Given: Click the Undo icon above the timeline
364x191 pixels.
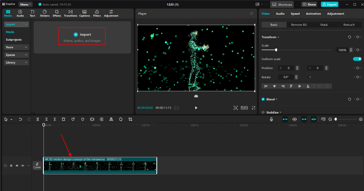Looking at the screenshot, I should tap(20, 119).
